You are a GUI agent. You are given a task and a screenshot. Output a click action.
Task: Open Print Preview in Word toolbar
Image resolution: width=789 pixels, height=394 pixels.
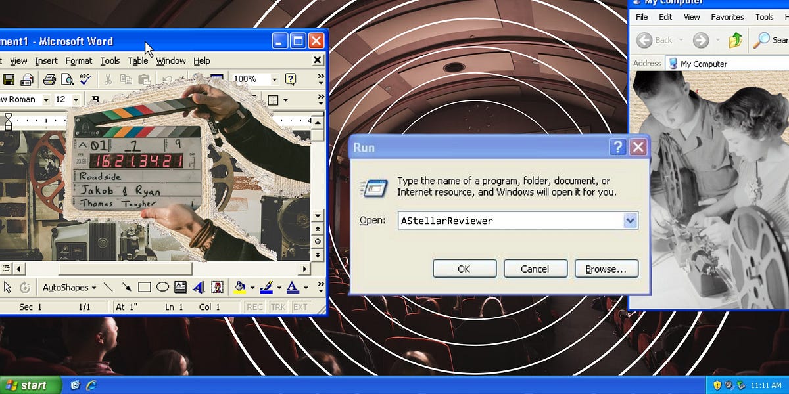pos(67,79)
